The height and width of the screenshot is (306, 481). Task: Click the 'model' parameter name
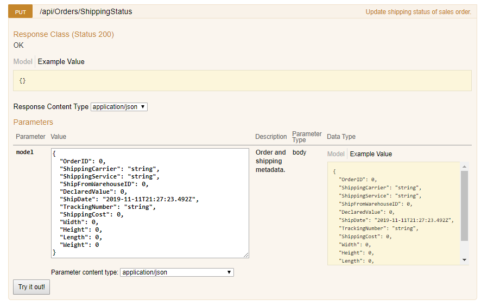25,152
